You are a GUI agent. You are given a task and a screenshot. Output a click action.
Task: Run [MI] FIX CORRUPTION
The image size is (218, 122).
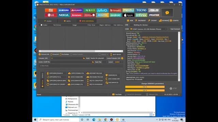click(x=95, y=81)
